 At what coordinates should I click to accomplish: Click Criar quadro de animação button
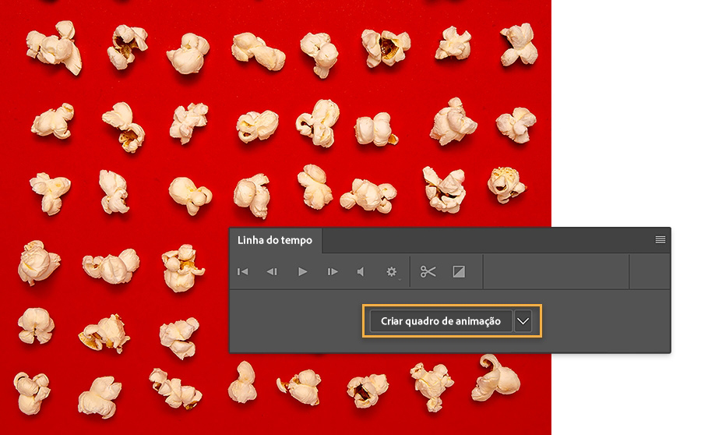[x=441, y=321]
